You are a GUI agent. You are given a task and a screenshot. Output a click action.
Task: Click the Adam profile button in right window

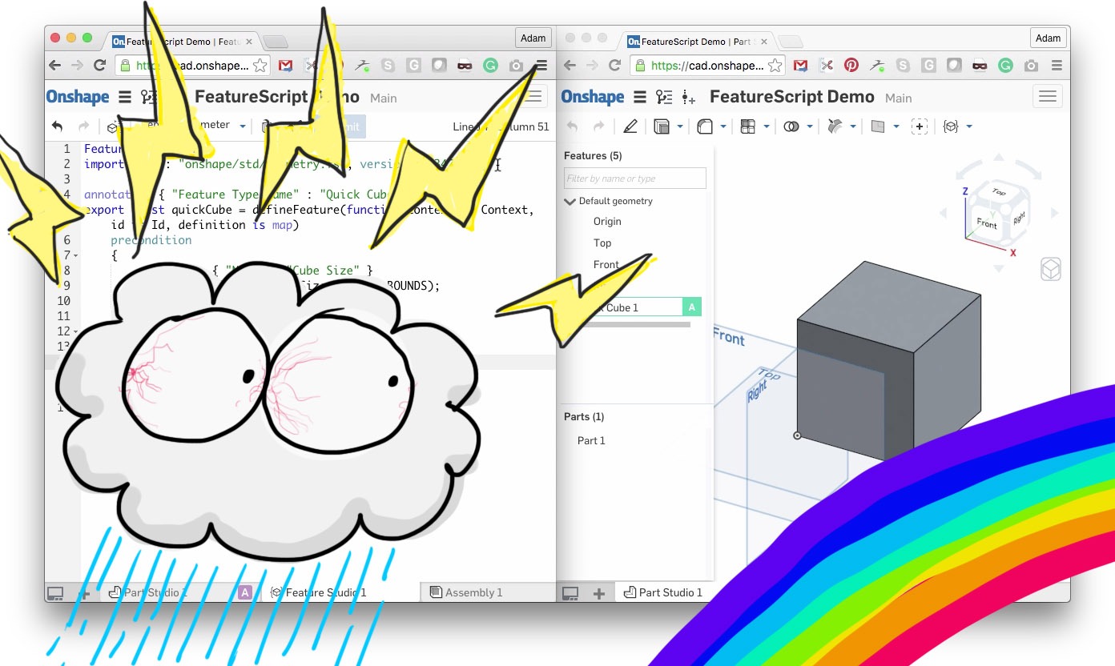(1048, 38)
